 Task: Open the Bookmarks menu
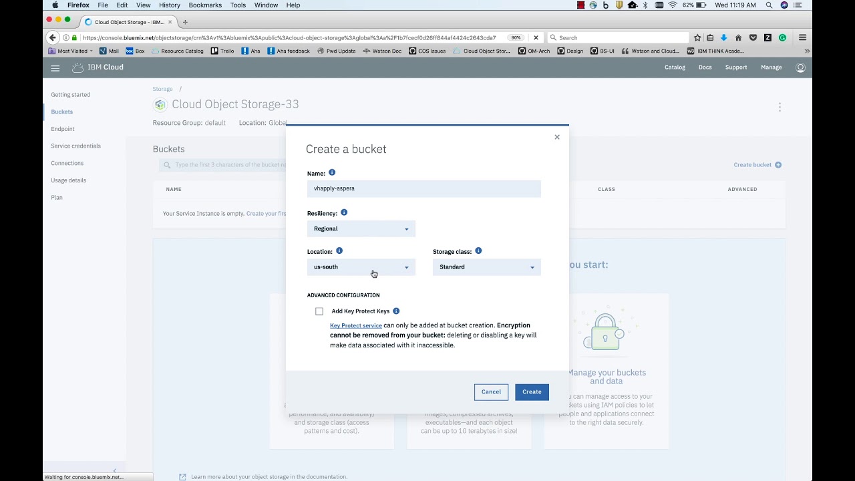tap(205, 5)
